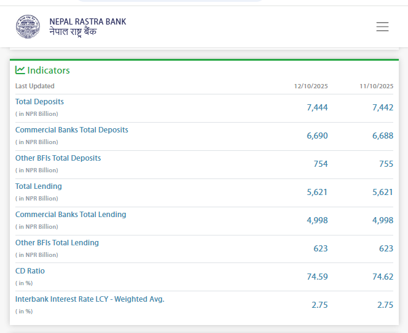Click the Indicators chart icon

[x=20, y=70]
